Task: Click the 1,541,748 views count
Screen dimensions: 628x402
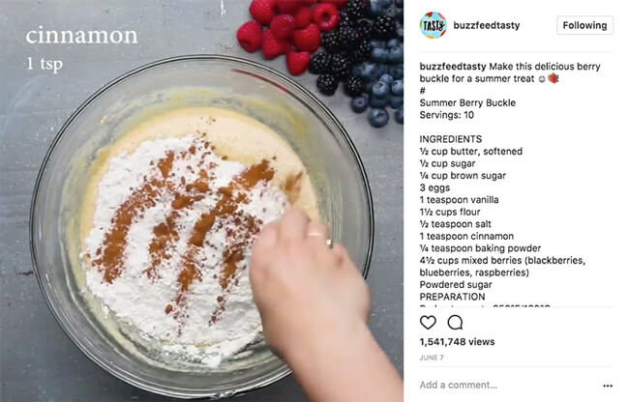Action: 457,341
